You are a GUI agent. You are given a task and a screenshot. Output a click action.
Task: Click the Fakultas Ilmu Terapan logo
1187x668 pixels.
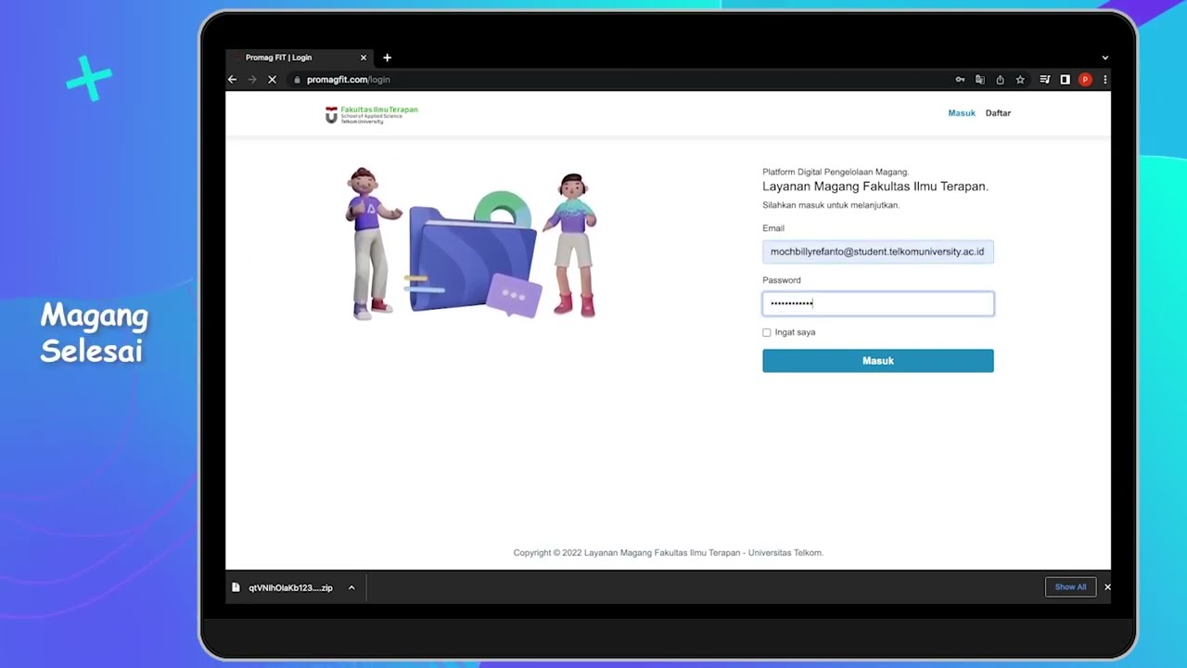coord(372,114)
